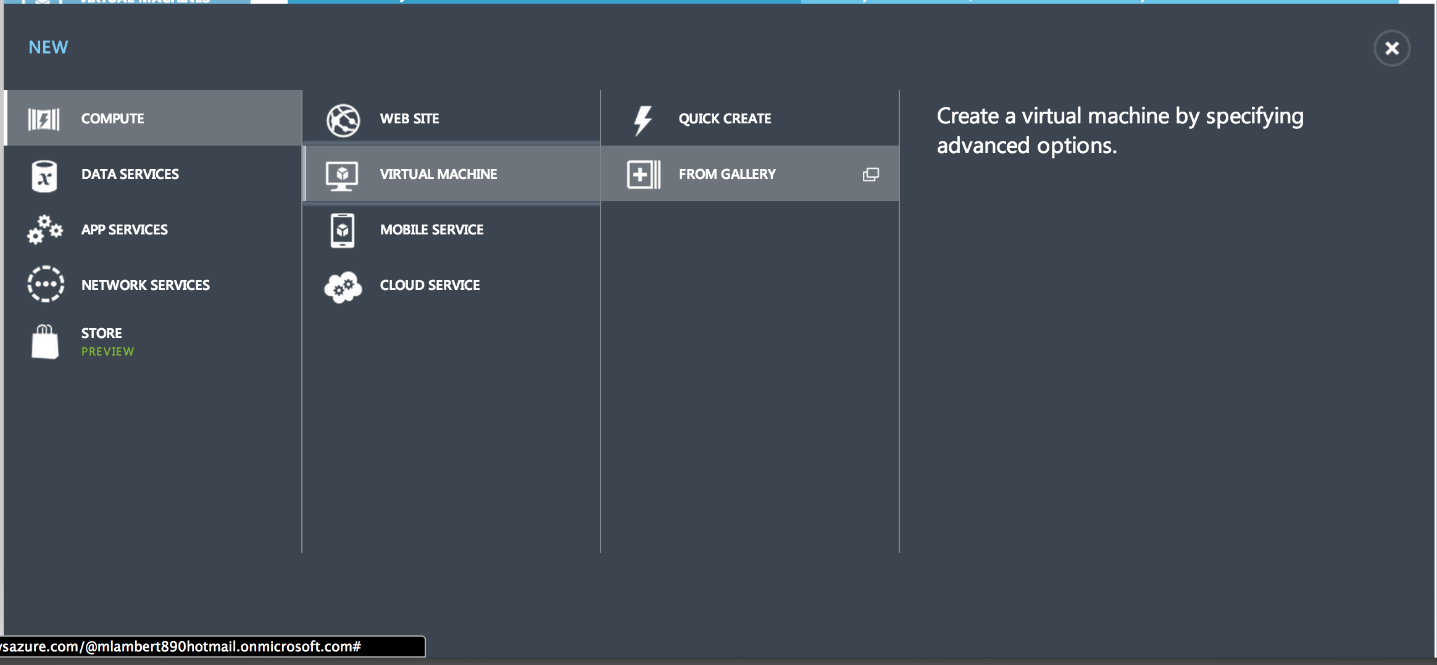
Task: Click the Mobile Service phone icon
Action: pyautogui.click(x=343, y=231)
